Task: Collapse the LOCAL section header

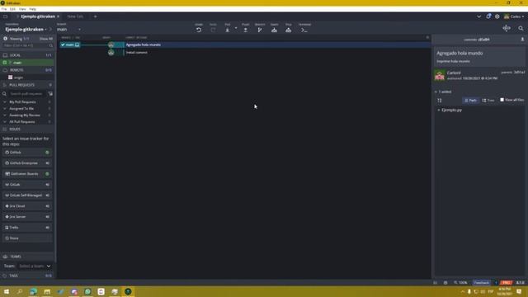Action: [x=27, y=55]
